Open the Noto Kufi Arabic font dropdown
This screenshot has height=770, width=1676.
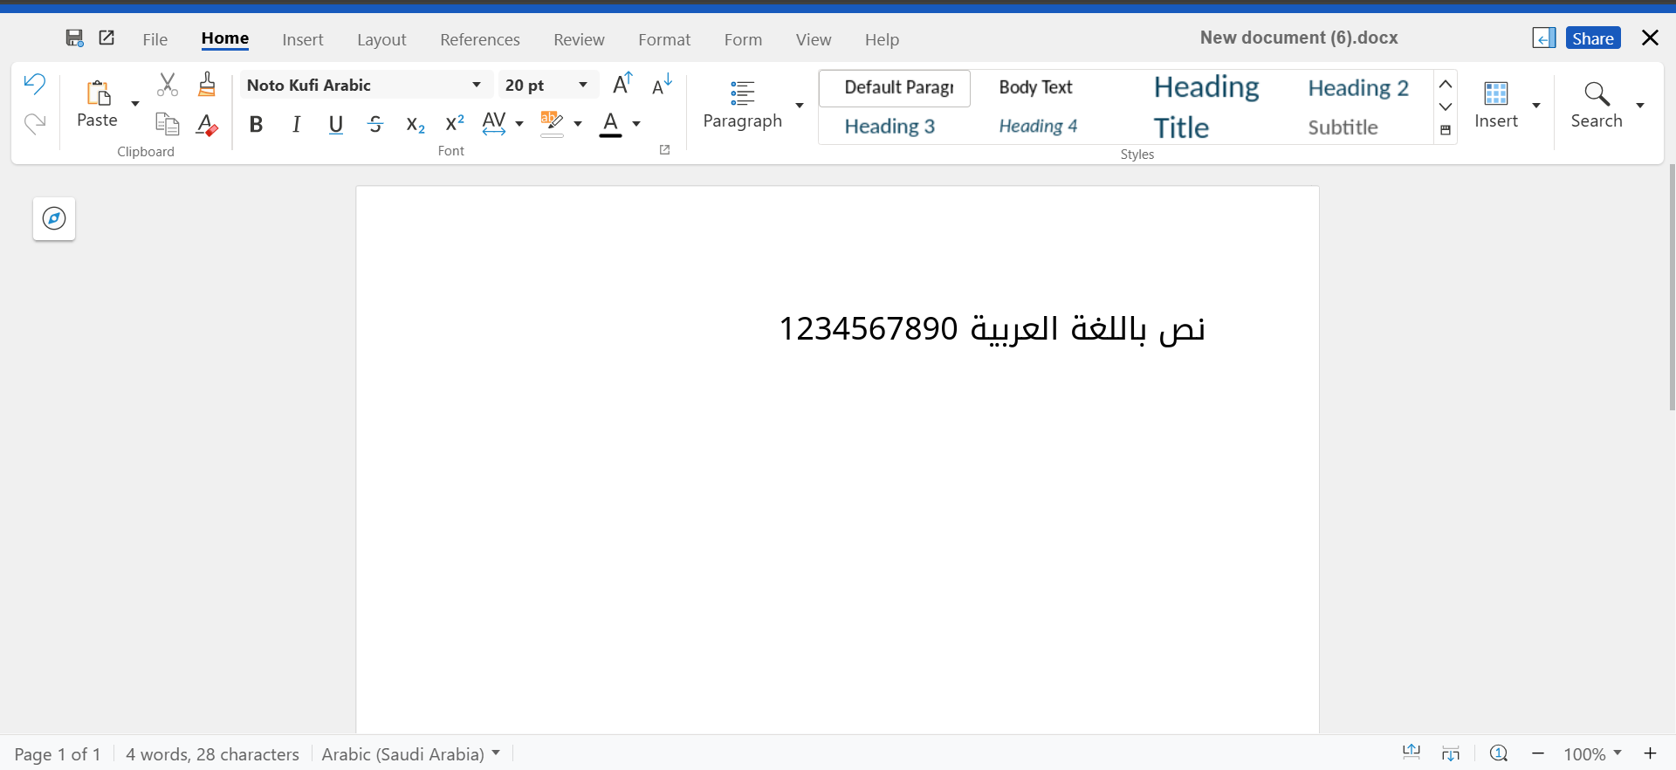pos(477,85)
